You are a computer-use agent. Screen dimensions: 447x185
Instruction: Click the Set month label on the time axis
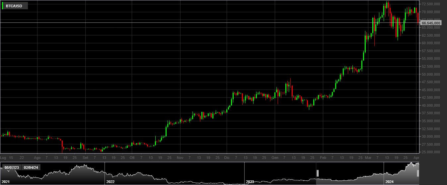[85, 158]
